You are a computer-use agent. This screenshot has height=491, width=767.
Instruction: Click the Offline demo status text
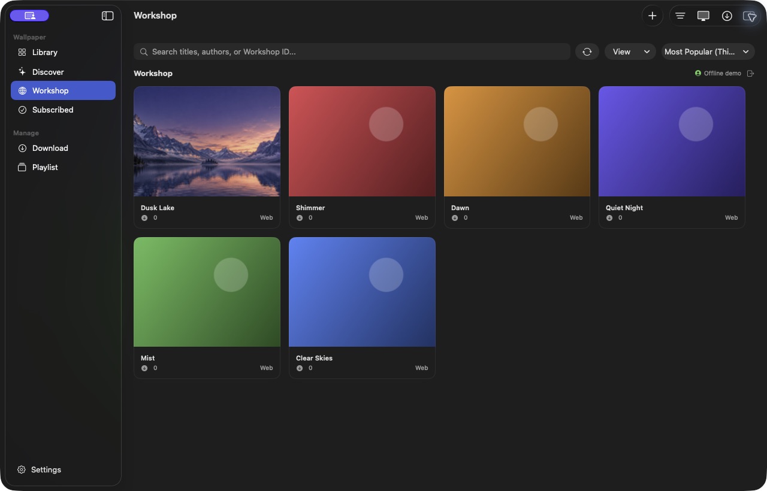point(722,73)
